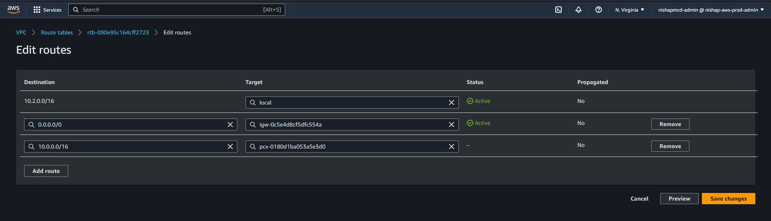Click the Add route button
The height and width of the screenshot is (221, 771).
[x=46, y=171]
